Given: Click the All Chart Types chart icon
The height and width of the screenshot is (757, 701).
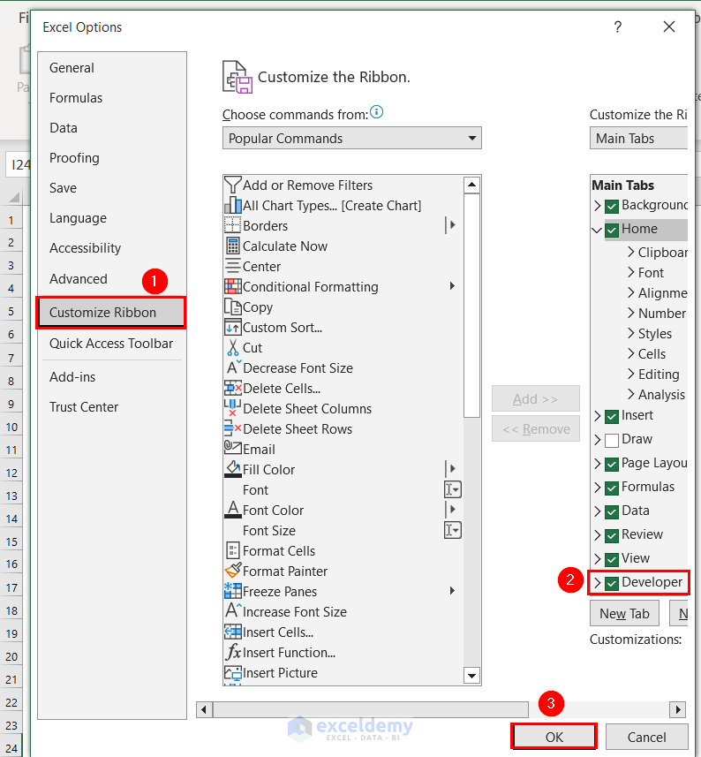Looking at the screenshot, I should point(233,205).
